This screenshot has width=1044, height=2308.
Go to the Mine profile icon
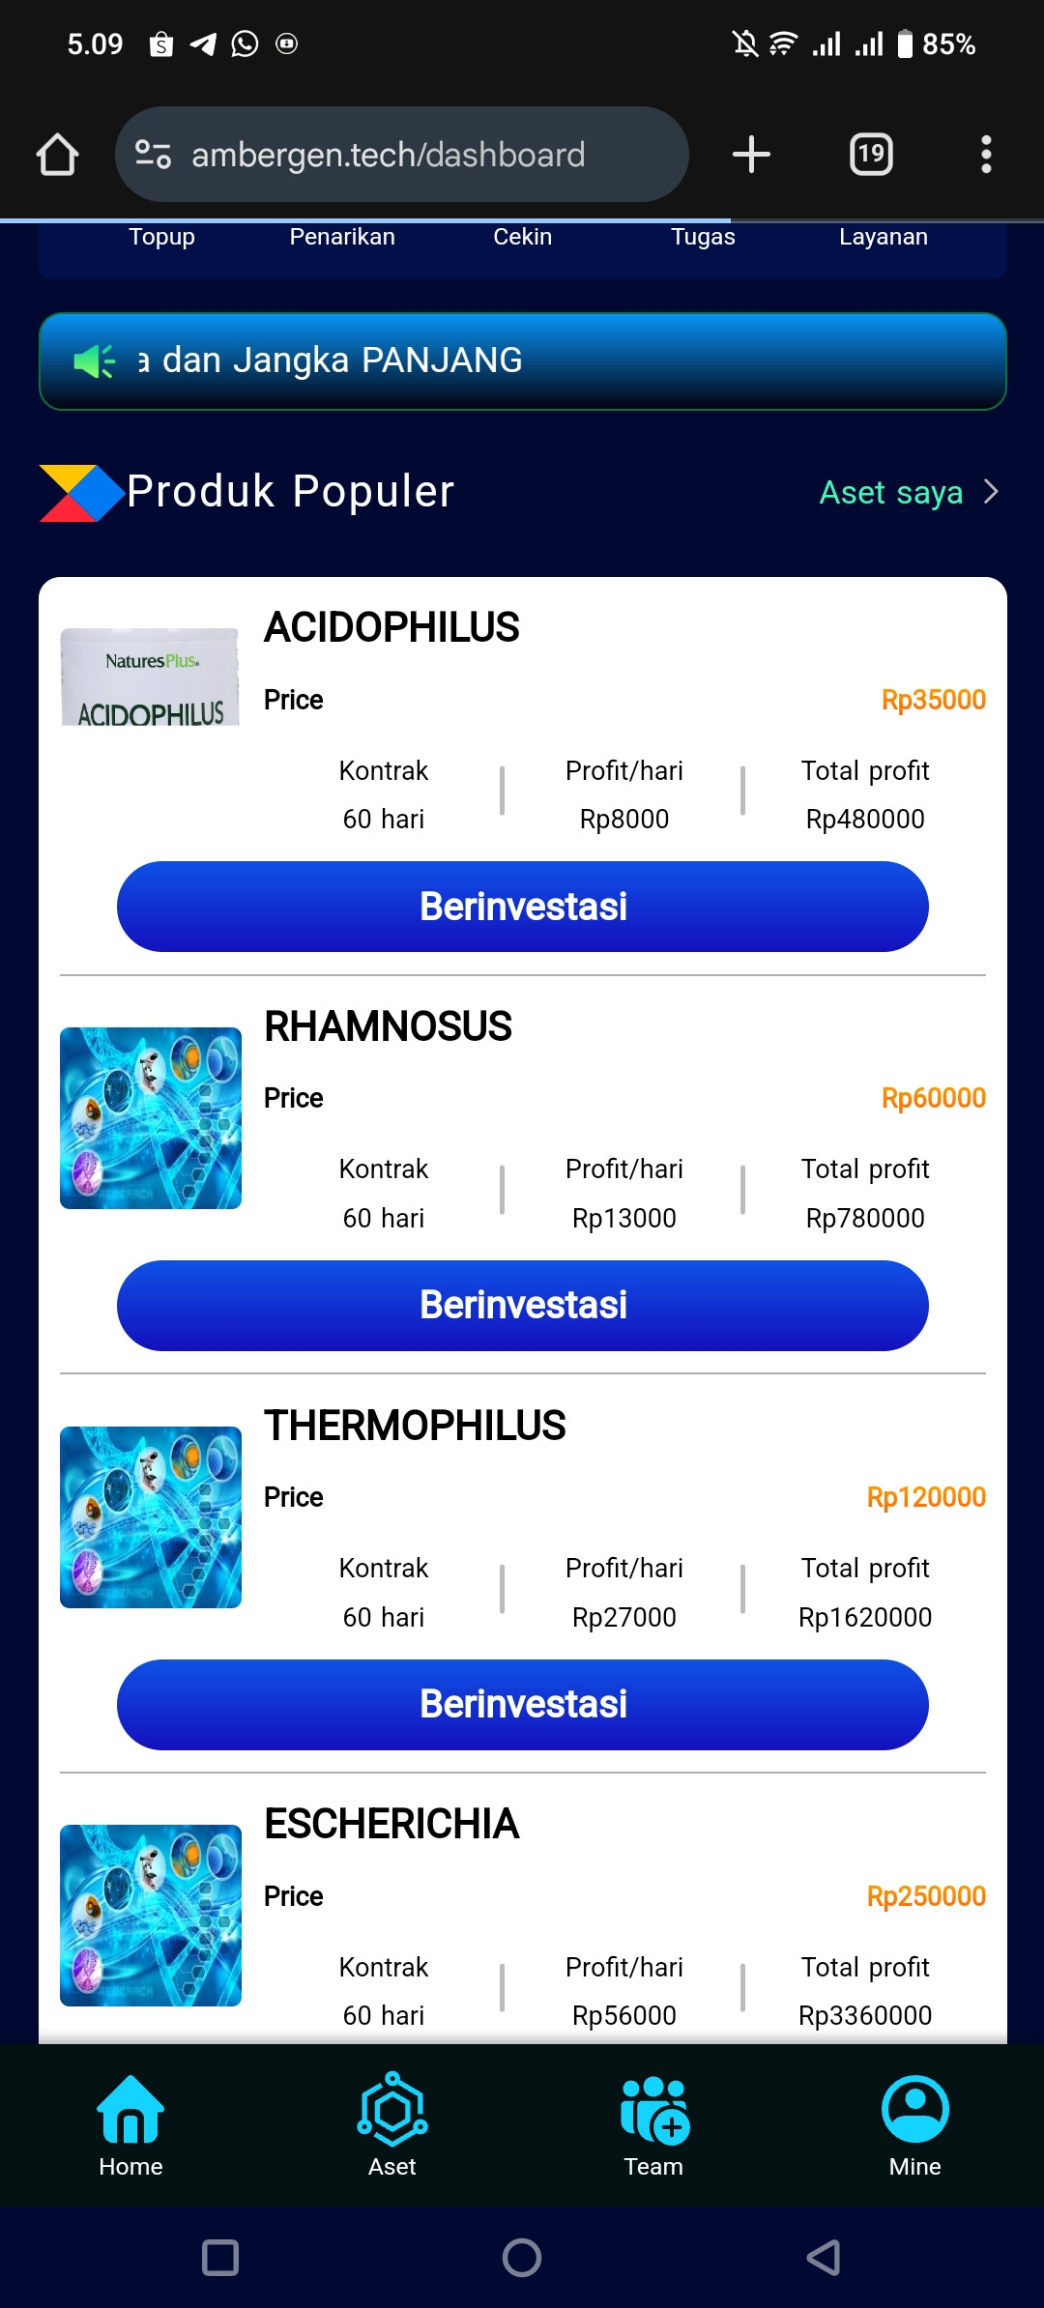(914, 2109)
